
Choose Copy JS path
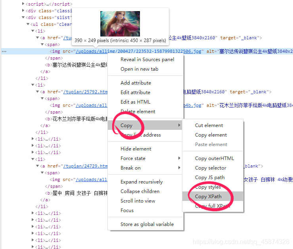pos(210,177)
